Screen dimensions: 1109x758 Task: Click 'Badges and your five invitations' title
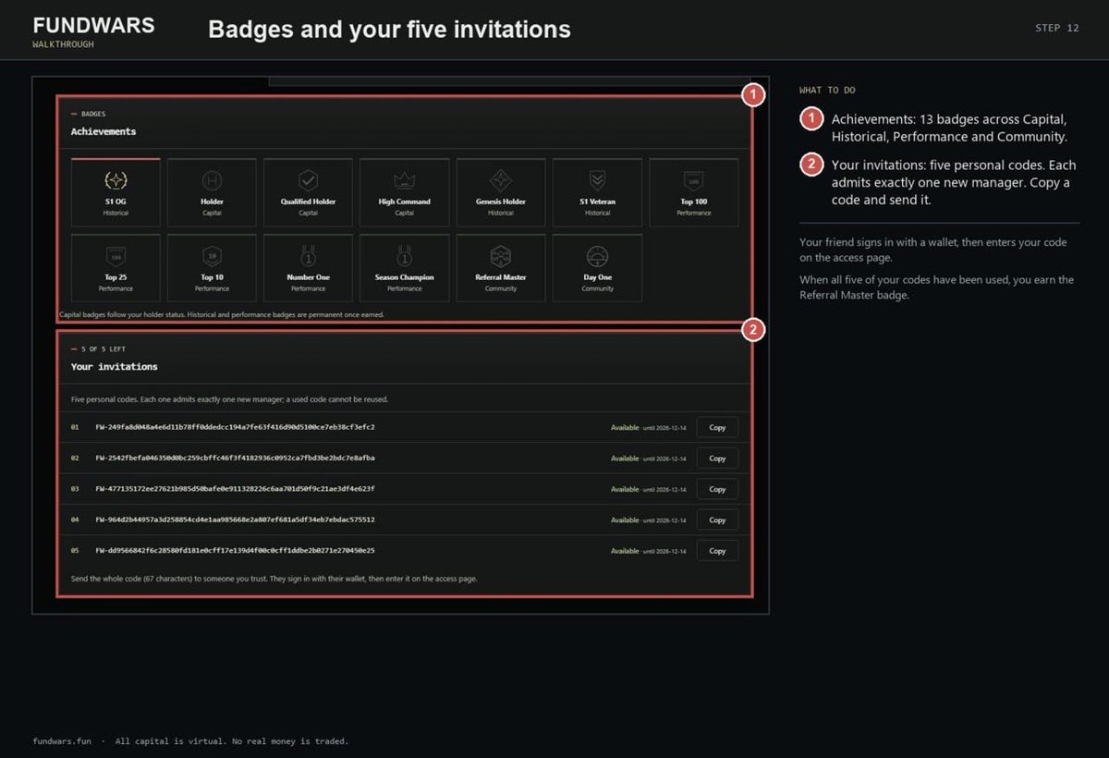pyautogui.click(x=389, y=30)
